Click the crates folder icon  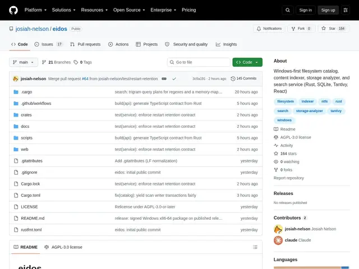click(16, 115)
